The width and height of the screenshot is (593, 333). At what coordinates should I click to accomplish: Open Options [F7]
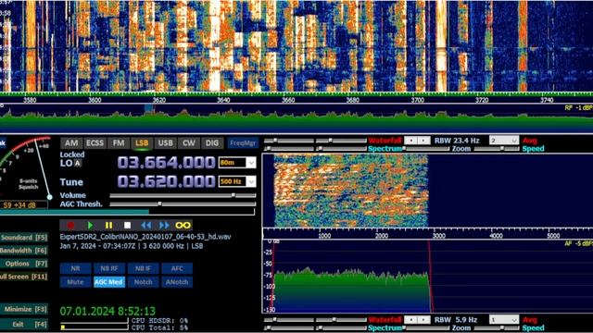(x=24, y=264)
